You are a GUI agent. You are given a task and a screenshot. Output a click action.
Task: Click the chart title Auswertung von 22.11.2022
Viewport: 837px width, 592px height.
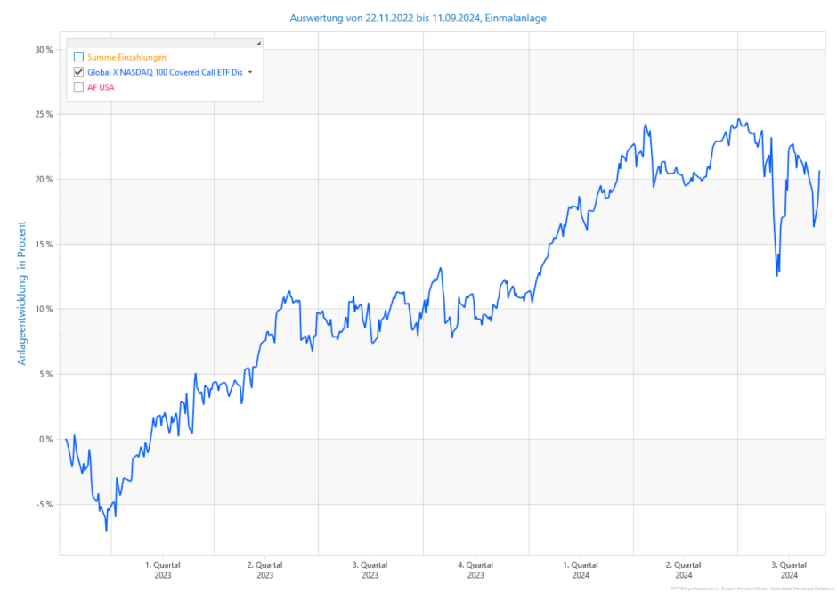418,18
